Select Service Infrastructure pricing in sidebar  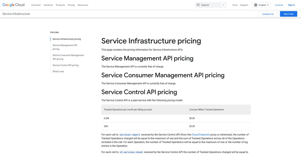(67, 39)
